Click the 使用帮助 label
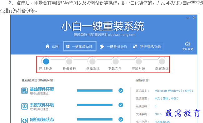Screen dimensions: 203x123 [188, 49]
